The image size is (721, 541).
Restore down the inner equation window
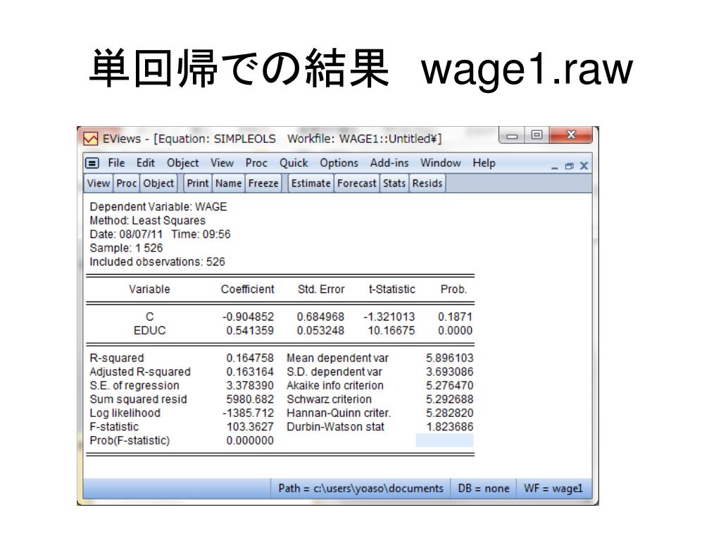pyautogui.click(x=569, y=166)
